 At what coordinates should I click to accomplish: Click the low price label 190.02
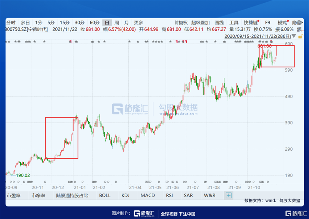coord(23,175)
